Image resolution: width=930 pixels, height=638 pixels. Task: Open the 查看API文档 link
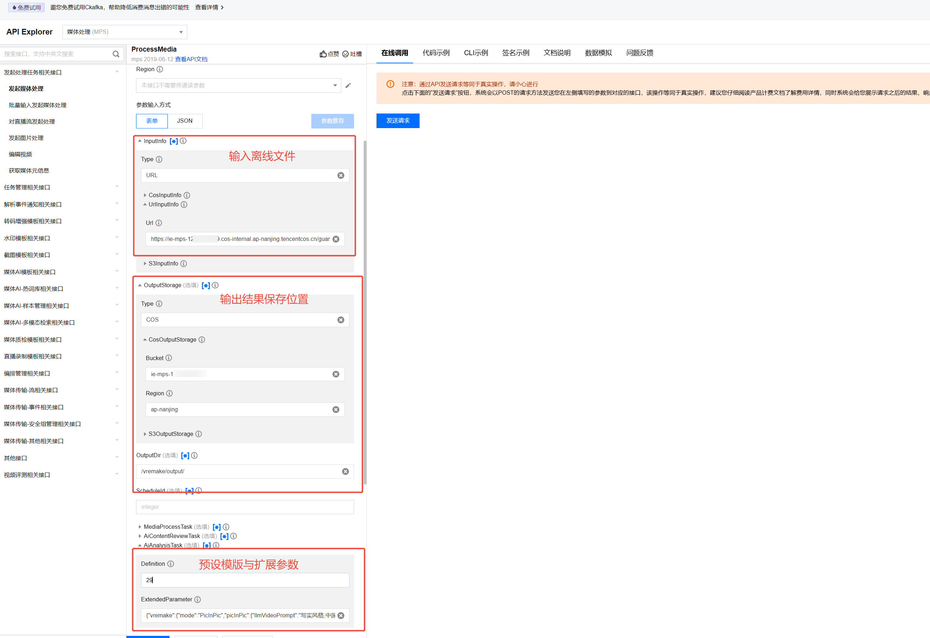191,59
